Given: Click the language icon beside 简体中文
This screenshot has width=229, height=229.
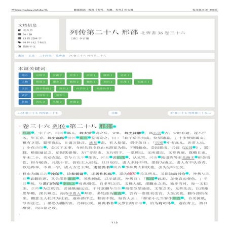Looking at the screenshot, I should coord(19,46).
